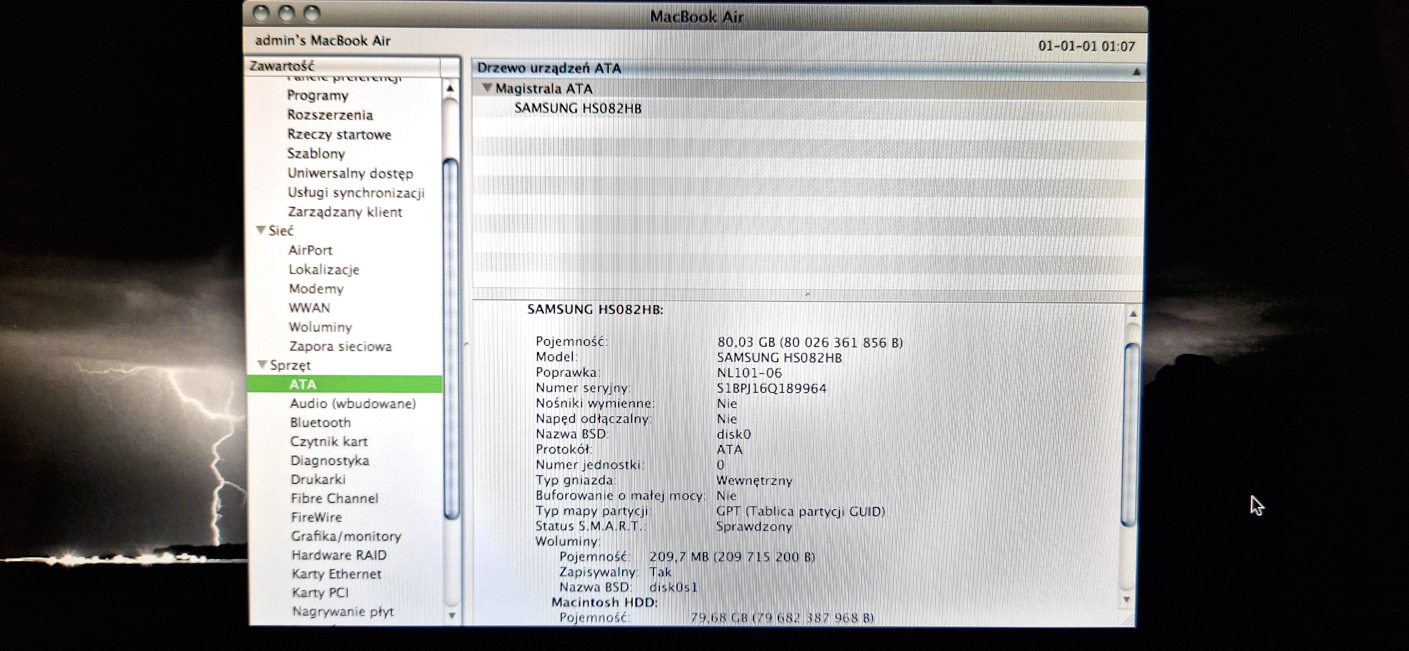Screen dimensions: 1409x651
Task: Click the 01-01-01 01:07 timestamp
Action: (1086, 46)
